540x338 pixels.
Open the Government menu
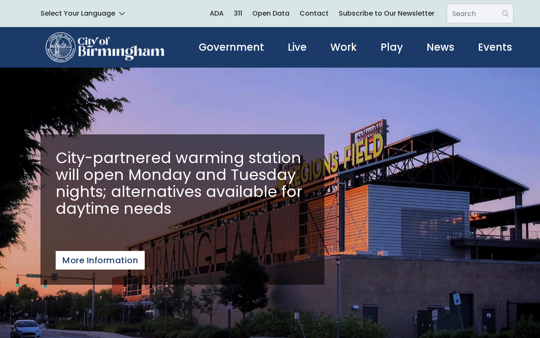tap(231, 47)
